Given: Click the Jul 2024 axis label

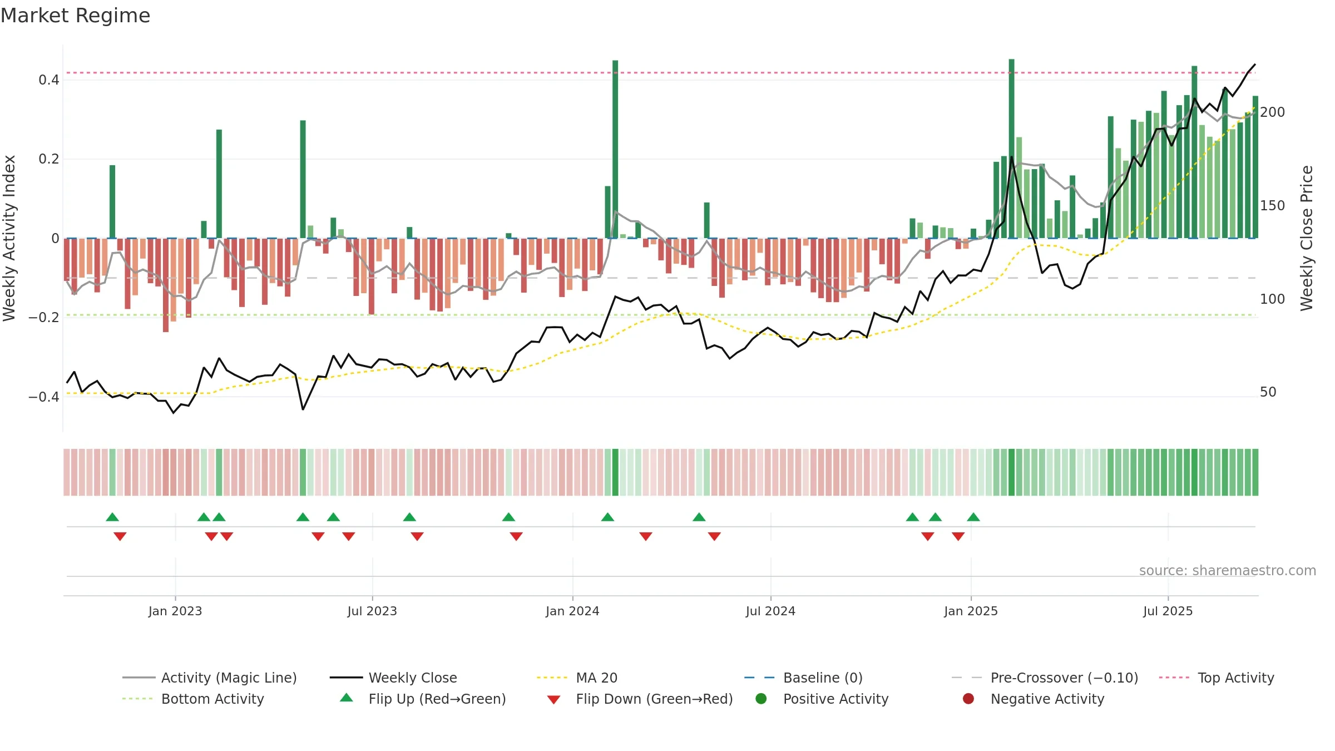Looking at the screenshot, I should click(x=770, y=611).
